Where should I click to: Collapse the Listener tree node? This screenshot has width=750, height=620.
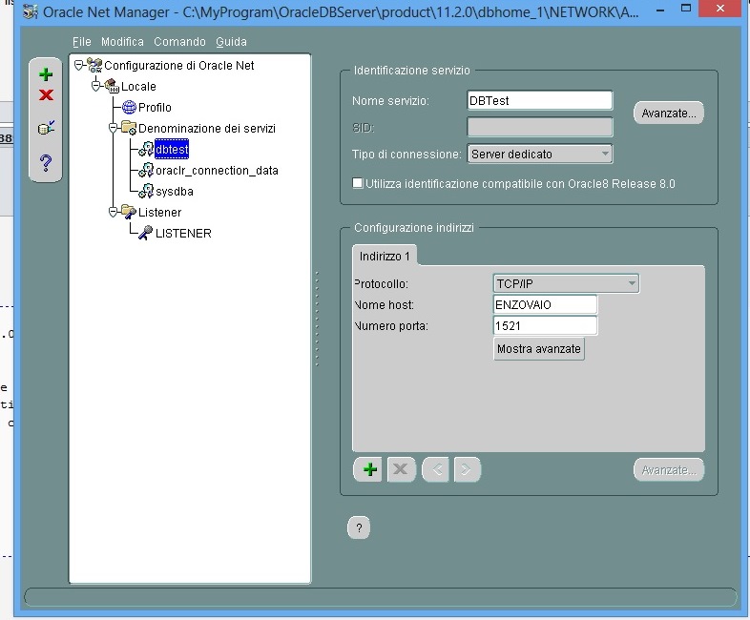coord(114,212)
